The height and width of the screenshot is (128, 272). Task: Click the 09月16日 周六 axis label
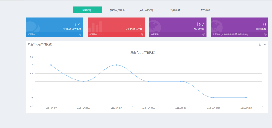click(x=84, y=108)
